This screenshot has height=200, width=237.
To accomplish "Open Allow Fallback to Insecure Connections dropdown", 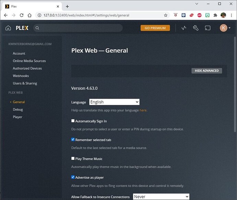I will [161, 197].
